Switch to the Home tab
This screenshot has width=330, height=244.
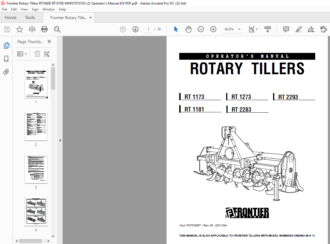pyautogui.click(x=11, y=18)
